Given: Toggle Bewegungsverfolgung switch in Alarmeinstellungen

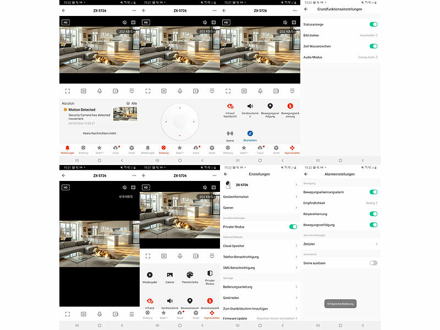Looking at the screenshot, I should coord(373,225).
